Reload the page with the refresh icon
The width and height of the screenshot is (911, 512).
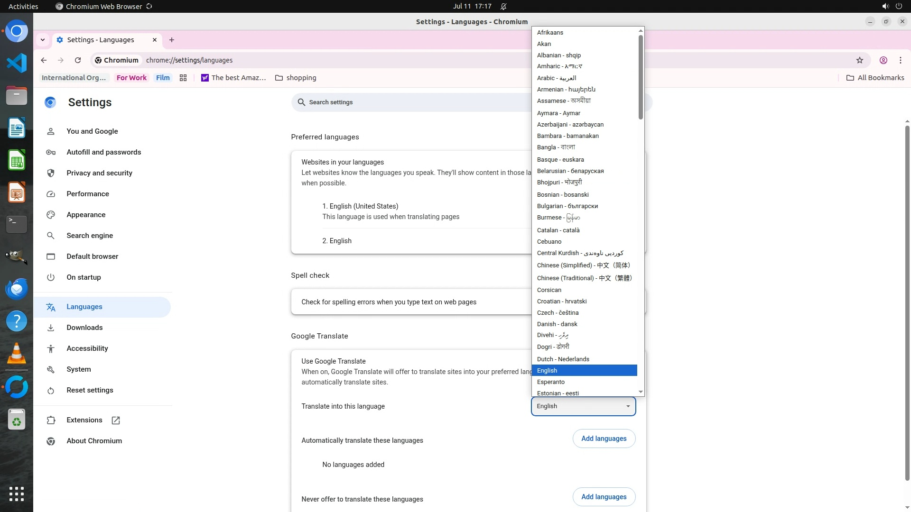(78, 60)
